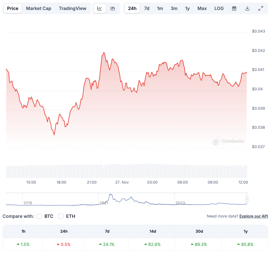Select the Market Cap tab

pyautogui.click(x=38, y=8)
